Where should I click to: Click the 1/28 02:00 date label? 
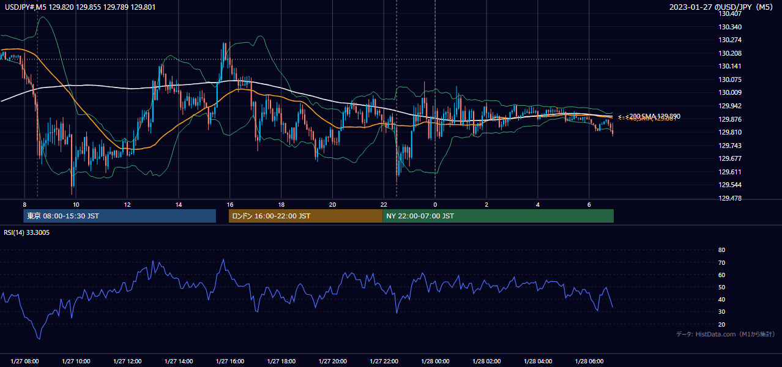487,361
